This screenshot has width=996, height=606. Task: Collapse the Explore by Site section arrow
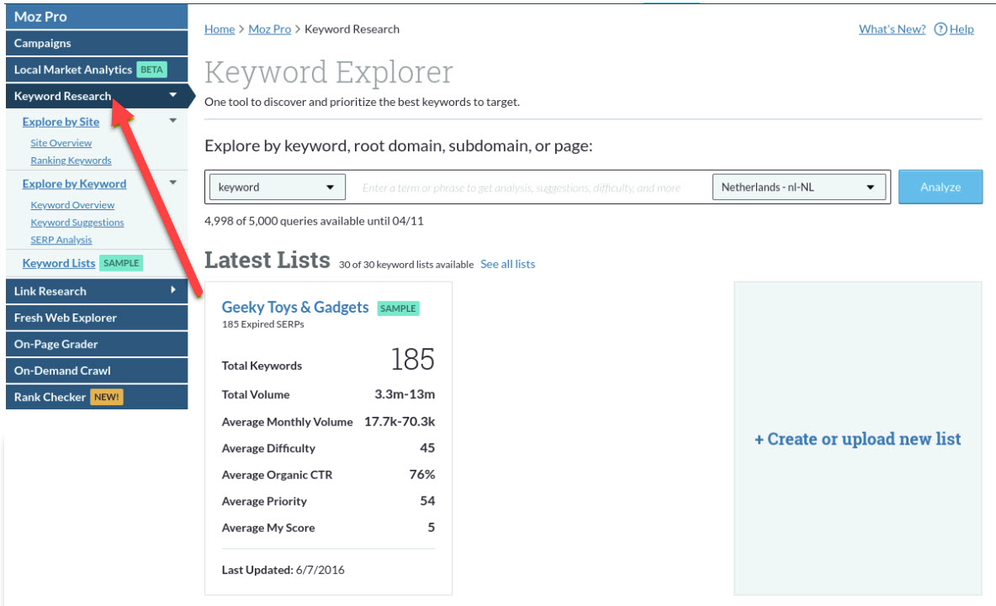[x=173, y=121]
